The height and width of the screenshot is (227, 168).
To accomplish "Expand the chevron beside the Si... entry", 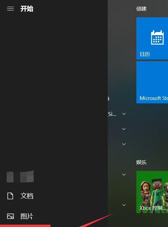I will 124,114.
